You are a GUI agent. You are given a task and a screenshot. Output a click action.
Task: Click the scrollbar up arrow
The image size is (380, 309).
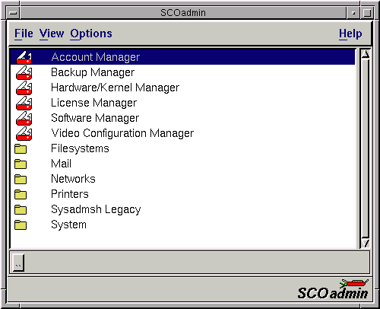pos(366,54)
